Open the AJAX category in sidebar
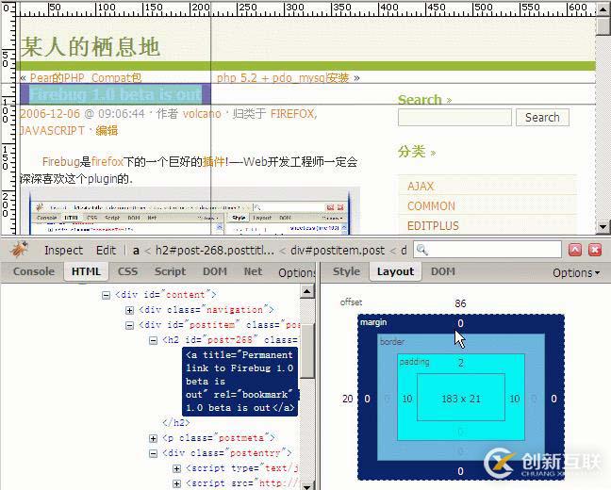611x490 pixels. coord(421,187)
